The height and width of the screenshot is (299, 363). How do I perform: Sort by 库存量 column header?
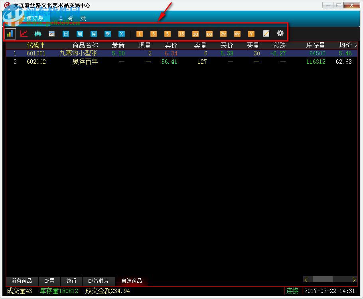316,45
